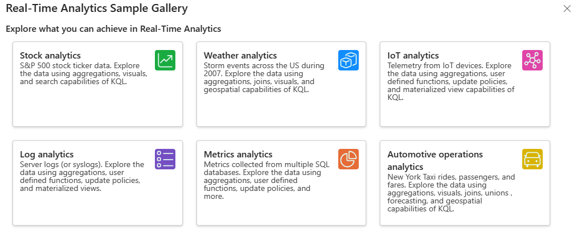Open the Weather analytics title
578x229 pixels.
pyautogui.click(x=240, y=56)
